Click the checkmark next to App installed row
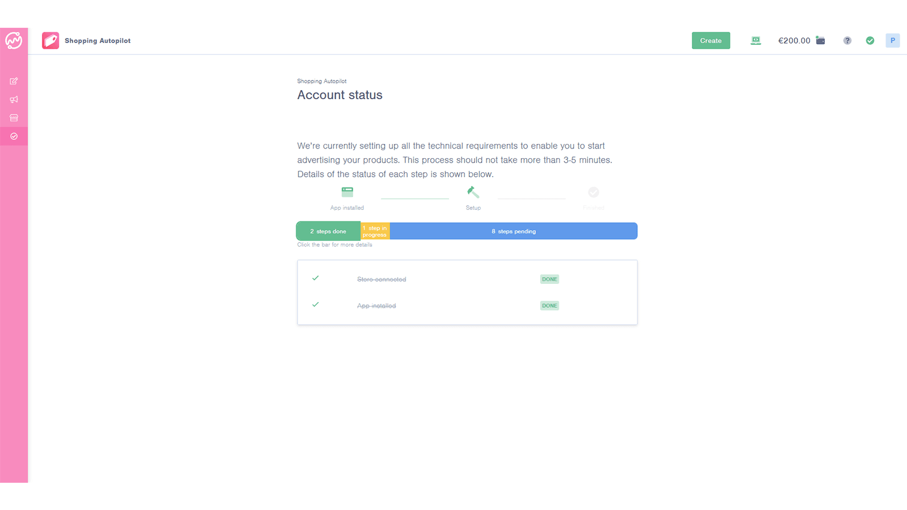 [x=316, y=305]
